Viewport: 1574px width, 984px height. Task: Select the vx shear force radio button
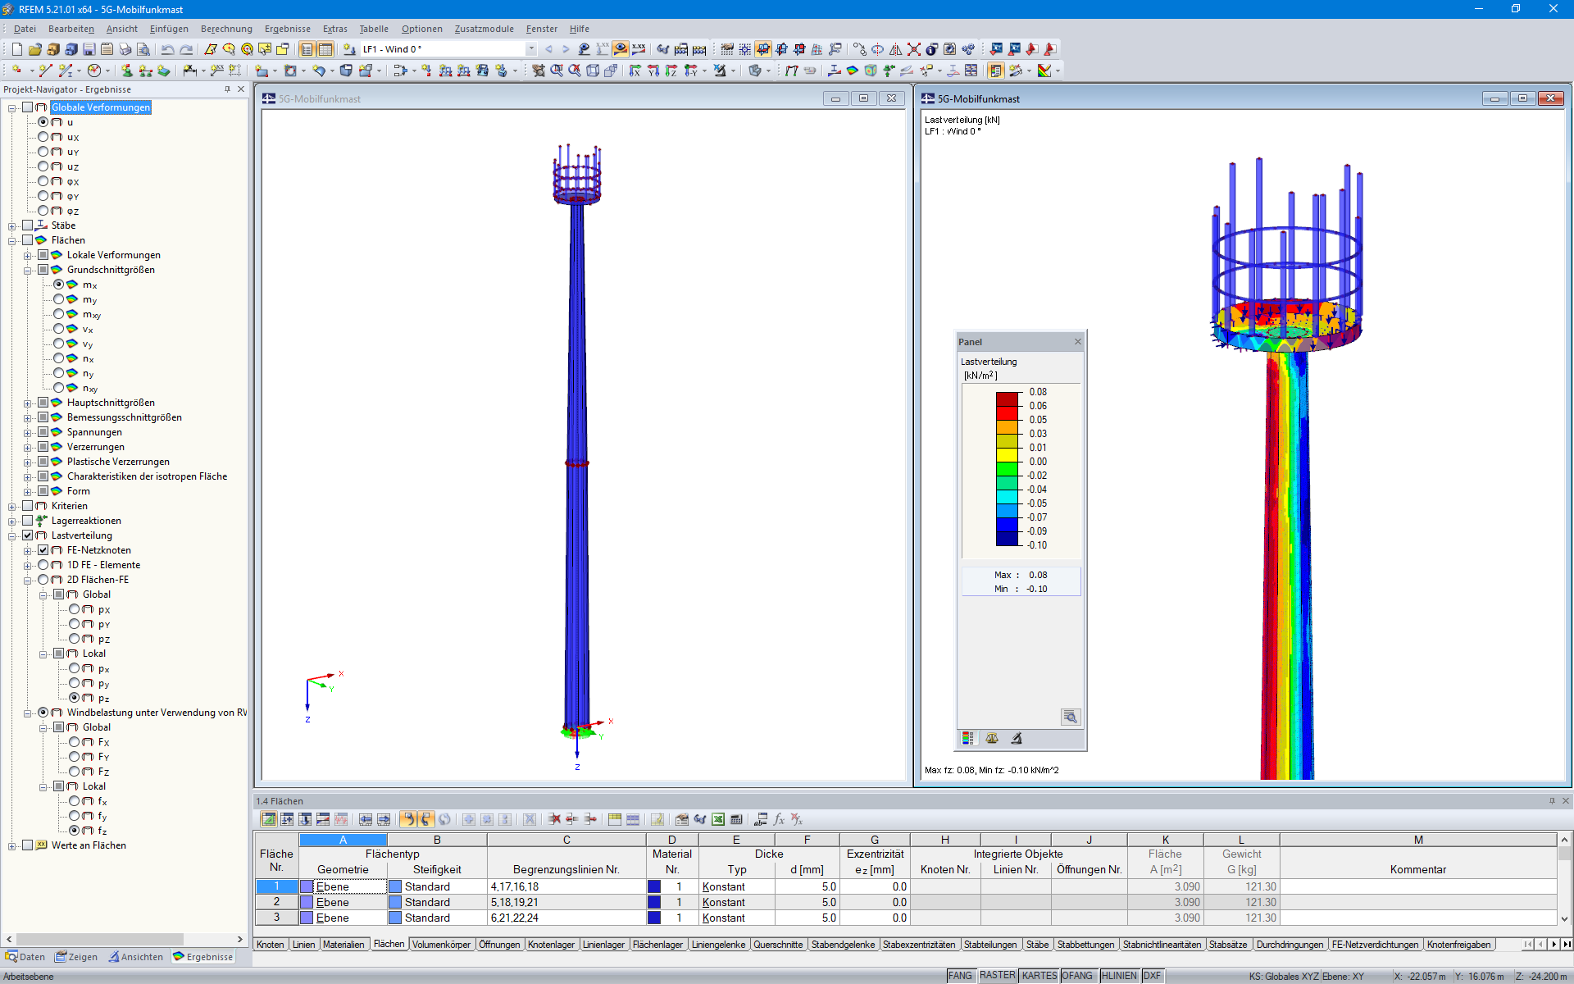(59, 329)
